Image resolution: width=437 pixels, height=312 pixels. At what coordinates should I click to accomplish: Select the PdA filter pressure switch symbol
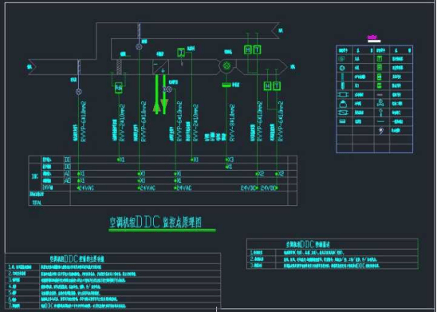(119, 88)
